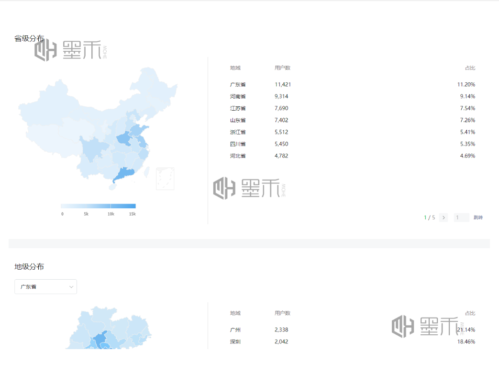Viewport: 499px width, 375px height.
Task: Click the 7.26% share value
Action: 467,120
